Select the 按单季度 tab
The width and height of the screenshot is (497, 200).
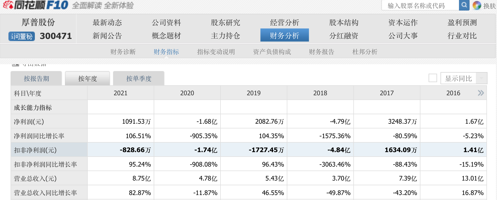(x=139, y=79)
